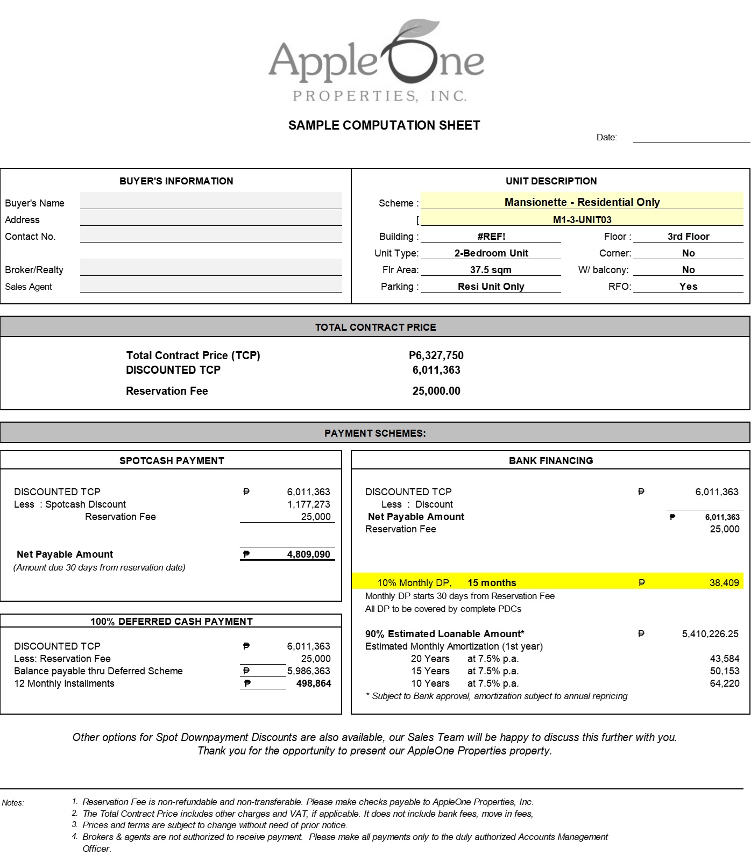Open the Scheme cell Mansionette - Residential Only
The height and width of the screenshot is (855, 751).
(x=582, y=202)
